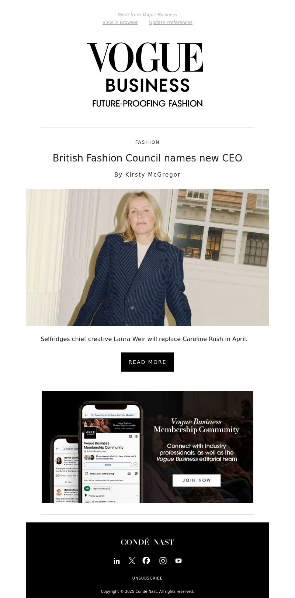The width and height of the screenshot is (295, 598).
Task: Click the JOIN NOW banner button
Action: click(197, 480)
